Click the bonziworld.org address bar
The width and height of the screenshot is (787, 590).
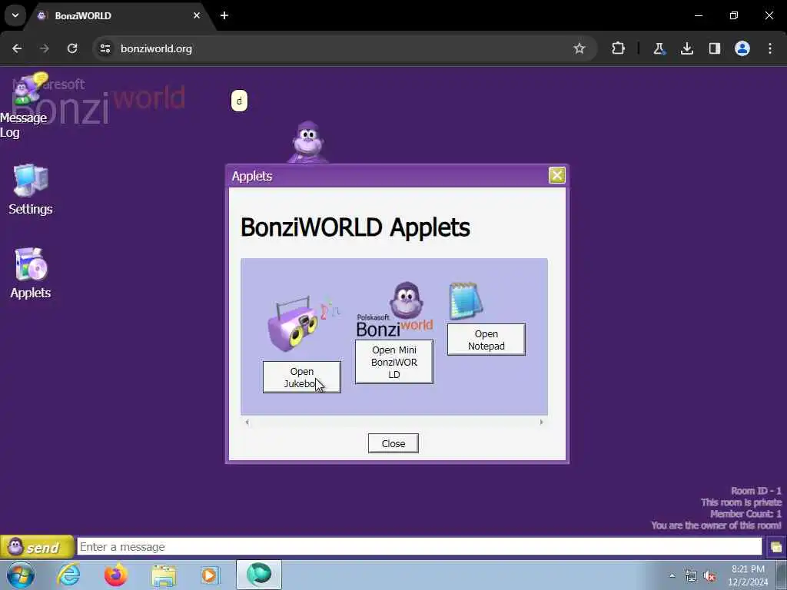[345, 48]
